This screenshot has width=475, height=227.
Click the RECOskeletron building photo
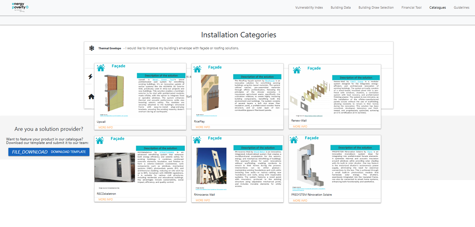click(x=115, y=168)
